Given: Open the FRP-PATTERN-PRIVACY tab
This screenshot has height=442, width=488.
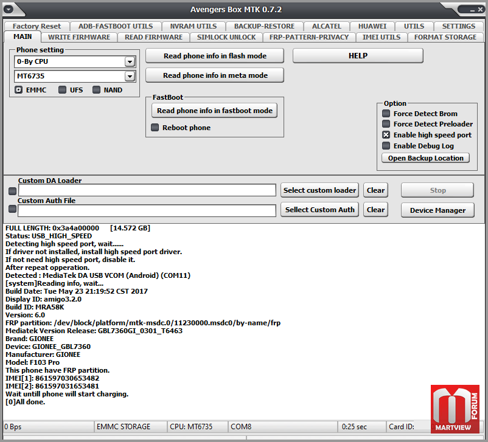Looking at the screenshot, I should pyautogui.click(x=309, y=37).
